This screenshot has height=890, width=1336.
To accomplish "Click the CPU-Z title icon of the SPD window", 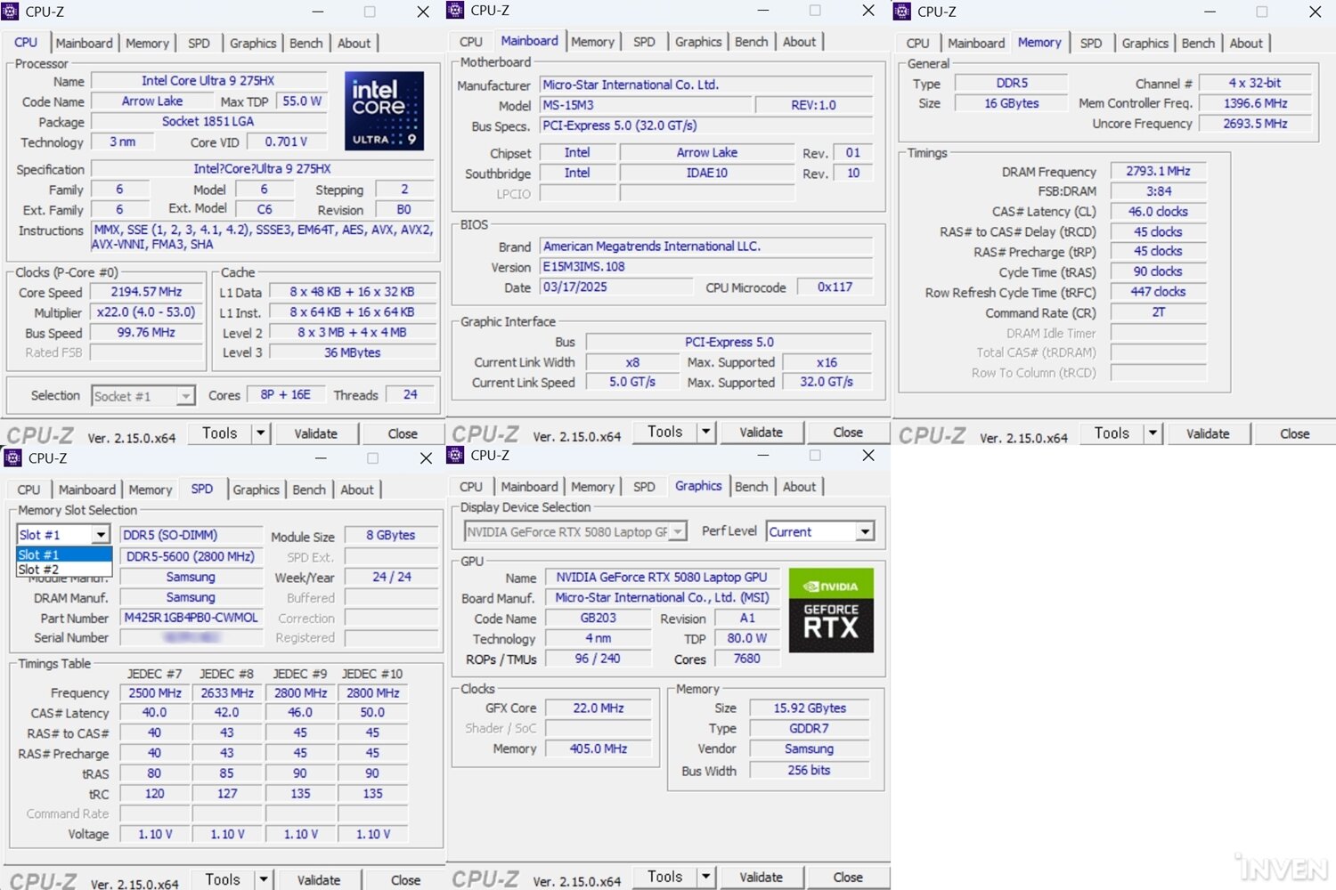I will (13, 457).
